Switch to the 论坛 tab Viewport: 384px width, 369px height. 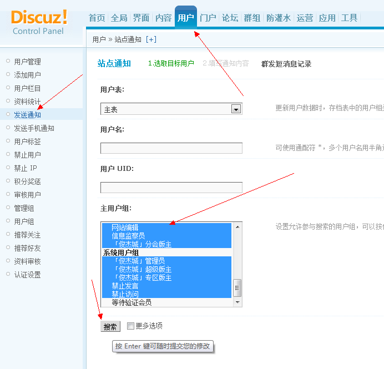(x=230, y=18)
